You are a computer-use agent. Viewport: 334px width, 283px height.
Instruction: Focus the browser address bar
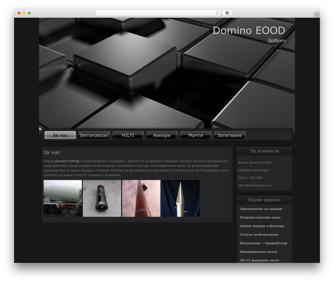point(158,13)
